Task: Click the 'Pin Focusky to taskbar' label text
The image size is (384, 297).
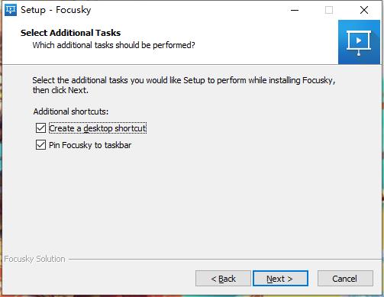Action: pos(90,145)
